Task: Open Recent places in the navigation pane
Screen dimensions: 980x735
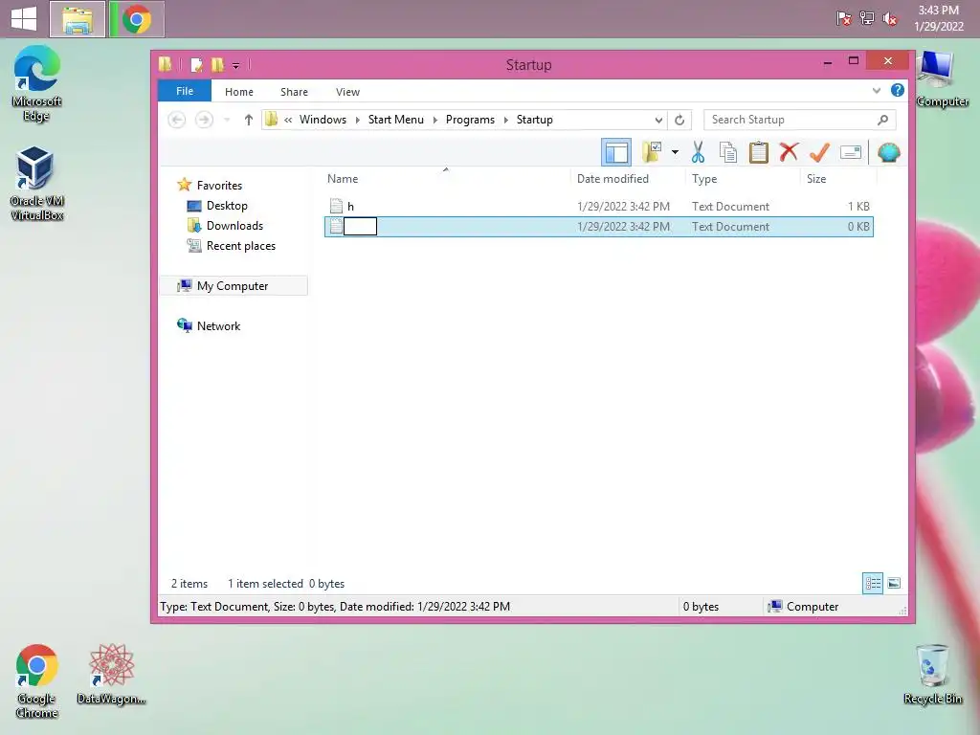Action: tap(240, 246)
